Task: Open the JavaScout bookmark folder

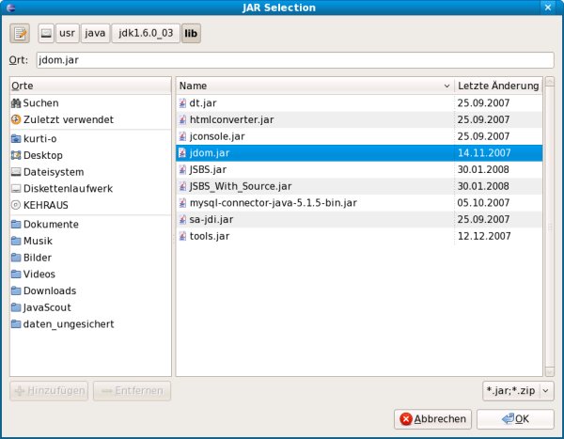Action: [47, 307]
